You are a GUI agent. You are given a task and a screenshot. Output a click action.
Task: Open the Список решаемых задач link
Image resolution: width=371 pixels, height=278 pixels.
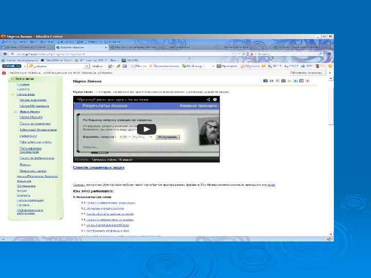point(98,167)
